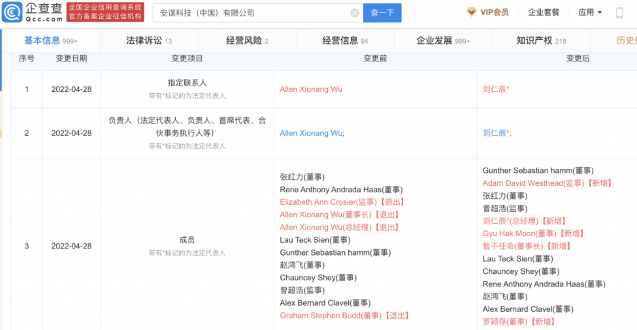Click 刘仁辰*(总经理) 新增 entry

coord(525,221)
